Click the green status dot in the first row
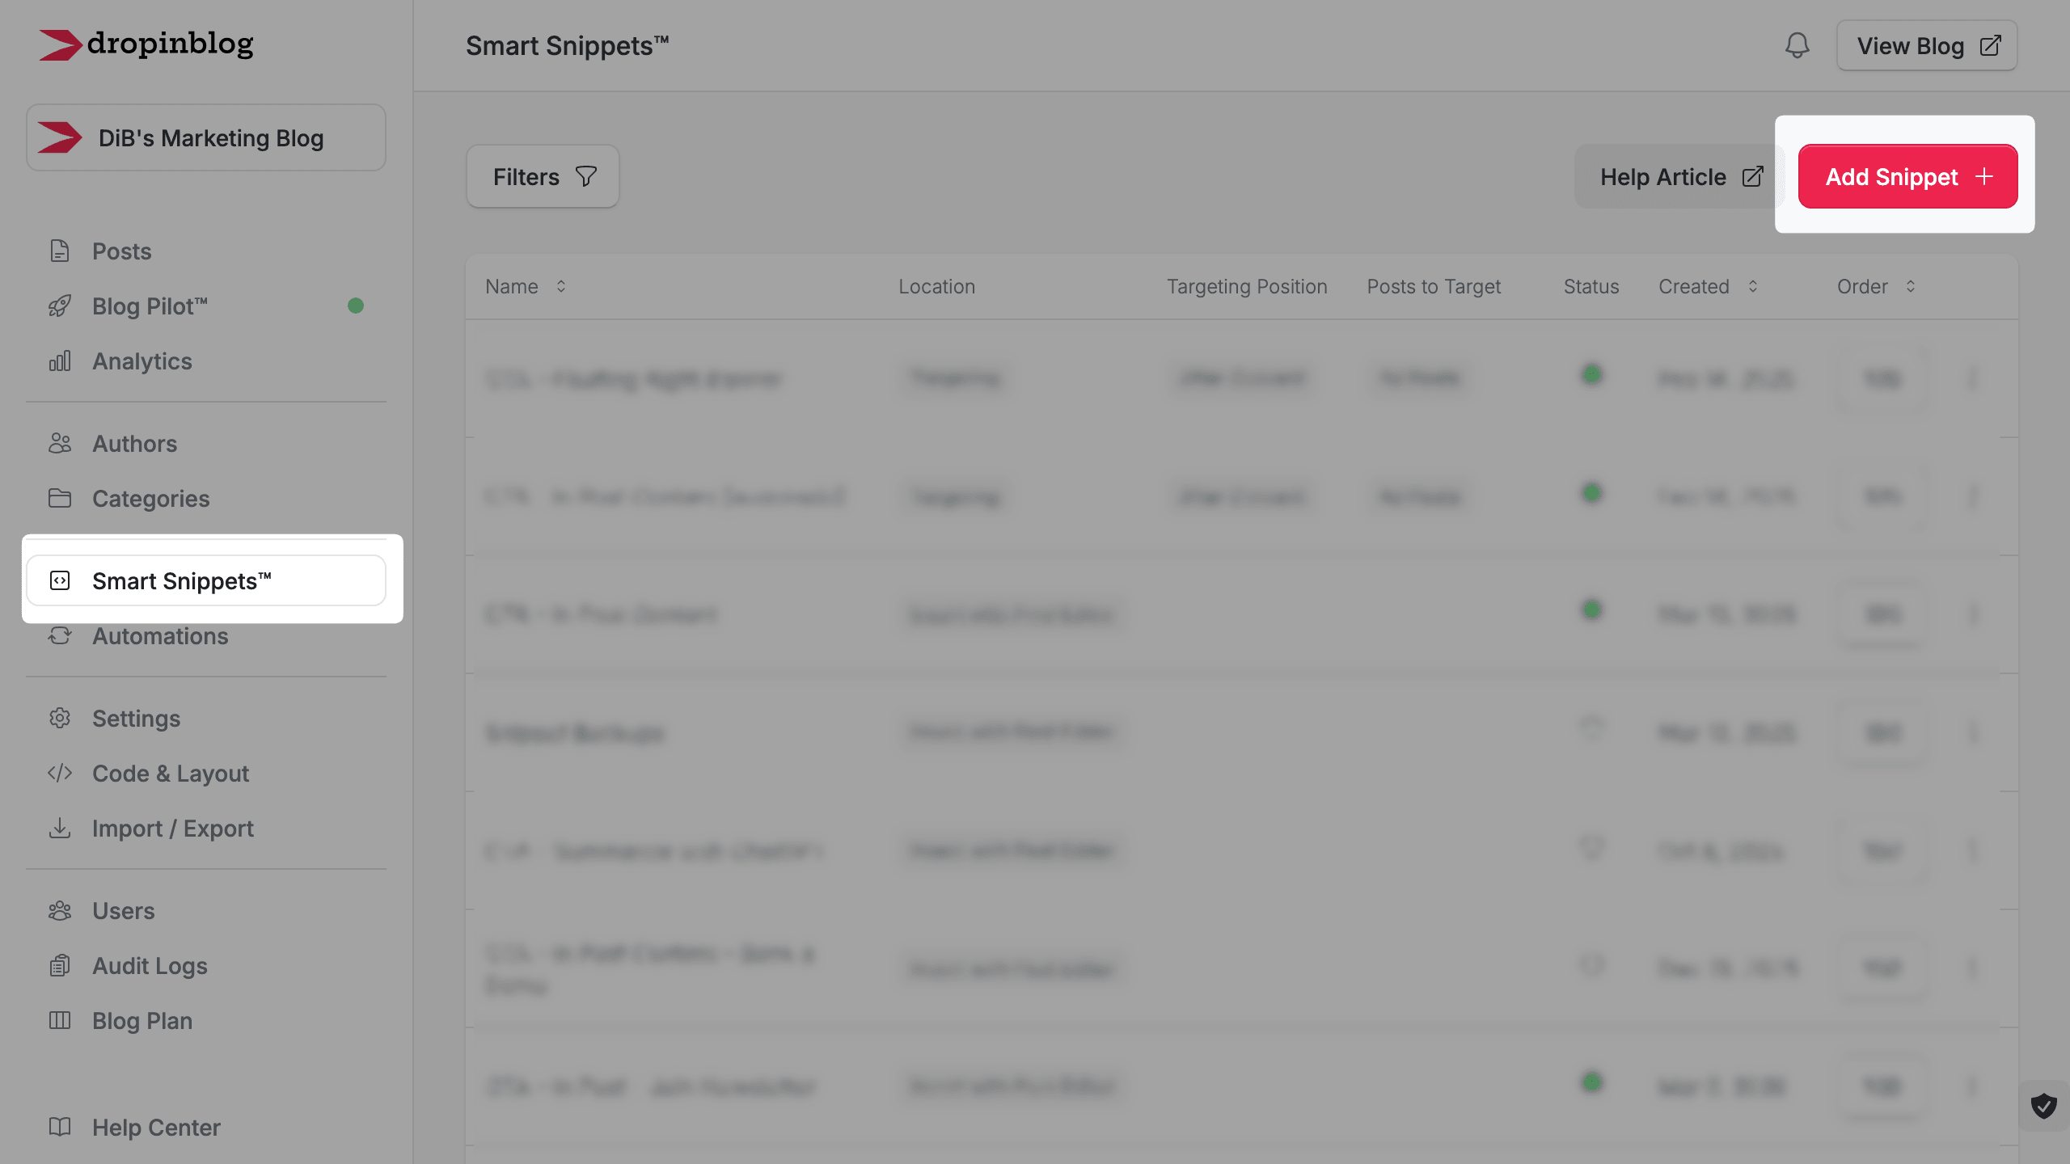 (1591, 375)
